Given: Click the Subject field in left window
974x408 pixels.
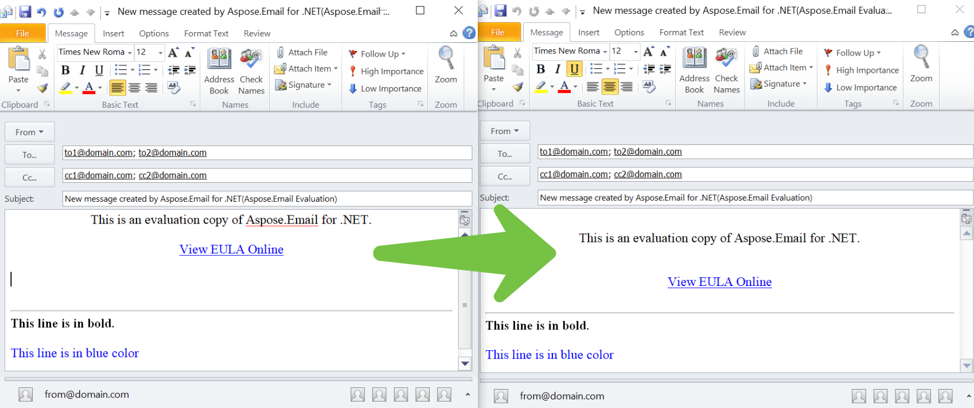Looking at the screenshot, I should click(267, 199).
